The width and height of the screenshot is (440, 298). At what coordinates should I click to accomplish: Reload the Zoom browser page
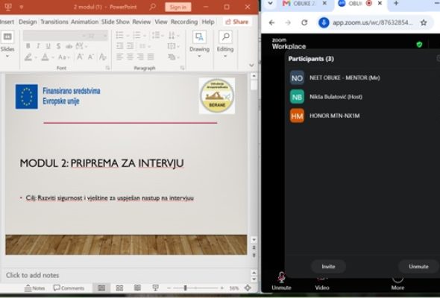click(x=304, y=22)
